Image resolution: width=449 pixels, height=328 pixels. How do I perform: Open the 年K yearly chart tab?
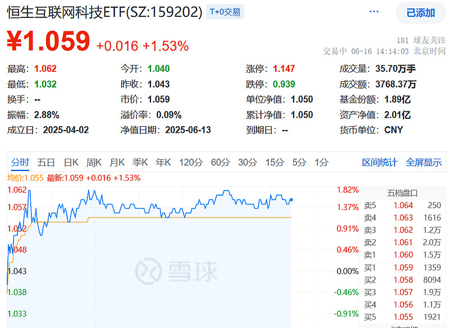point(163,163)
